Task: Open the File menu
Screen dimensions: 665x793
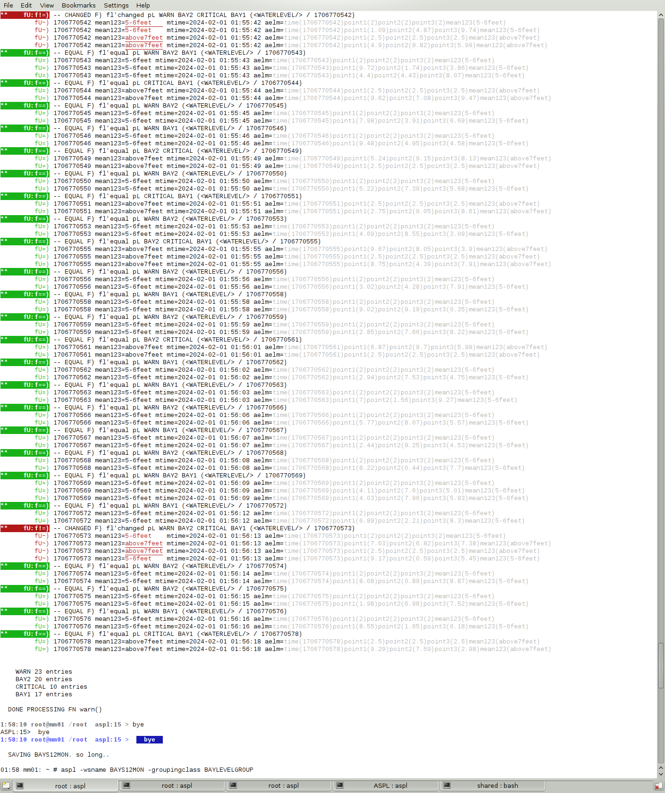Action: tap(8, 5)
